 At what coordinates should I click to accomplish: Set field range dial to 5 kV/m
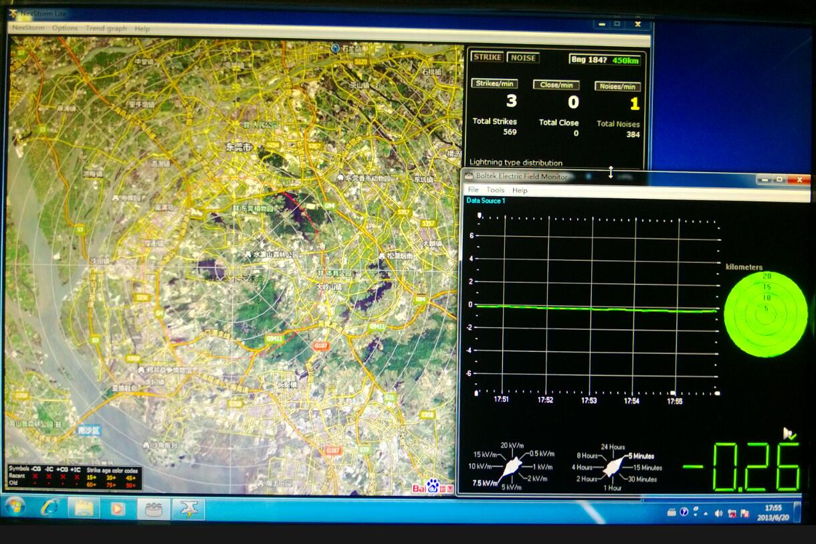tap(510, 487)
